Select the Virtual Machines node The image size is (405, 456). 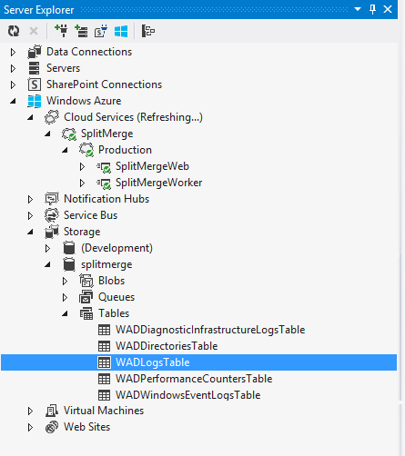pos(104,411)
